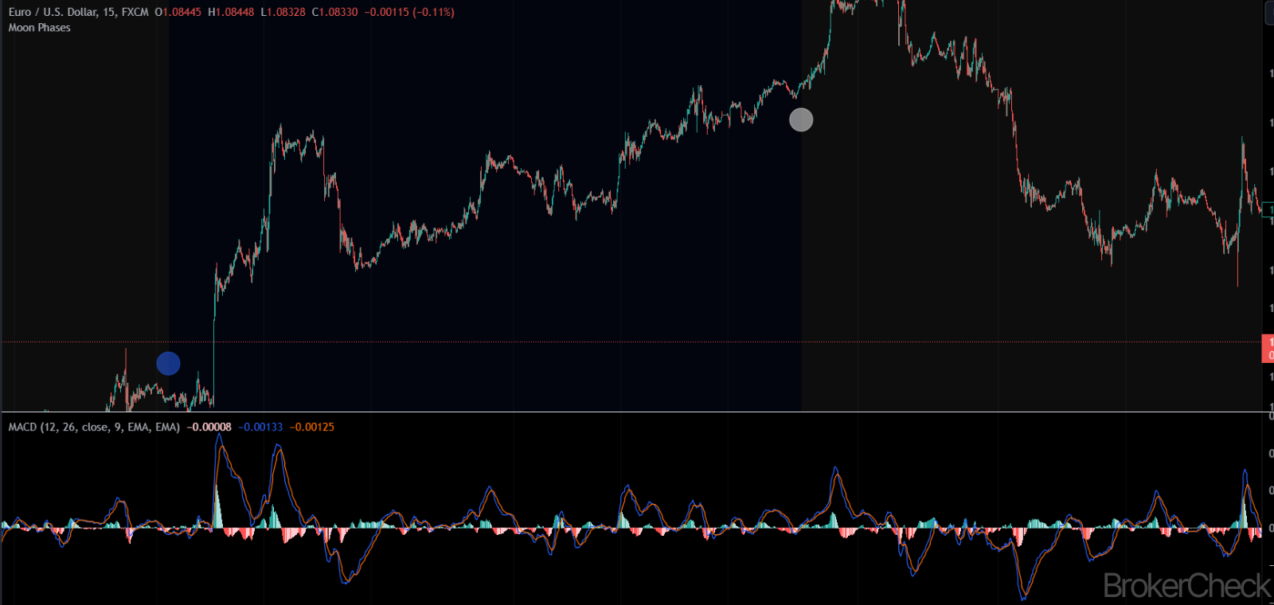The width and height of the screenshot is (1274, 605).
Task: Click the close price value 1.08330
Action: coord(338,12)
